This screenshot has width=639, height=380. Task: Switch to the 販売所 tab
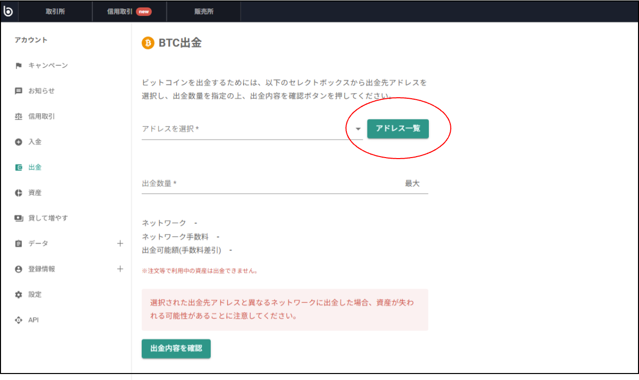[204, 11]
